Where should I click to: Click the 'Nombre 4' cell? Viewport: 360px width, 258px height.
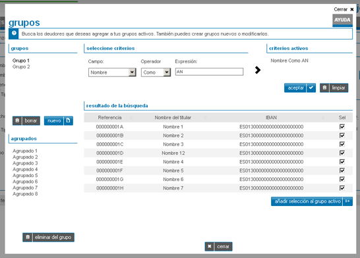173,162
